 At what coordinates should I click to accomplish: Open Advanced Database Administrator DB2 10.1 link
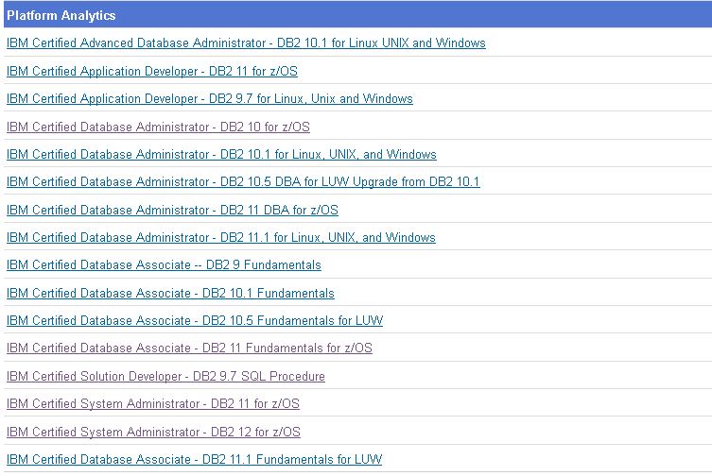pyautogui.click(x=246, y=43)
